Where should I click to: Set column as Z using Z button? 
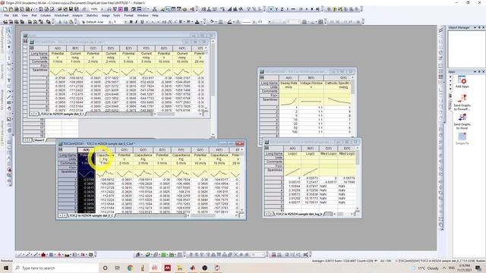point(282,9)
